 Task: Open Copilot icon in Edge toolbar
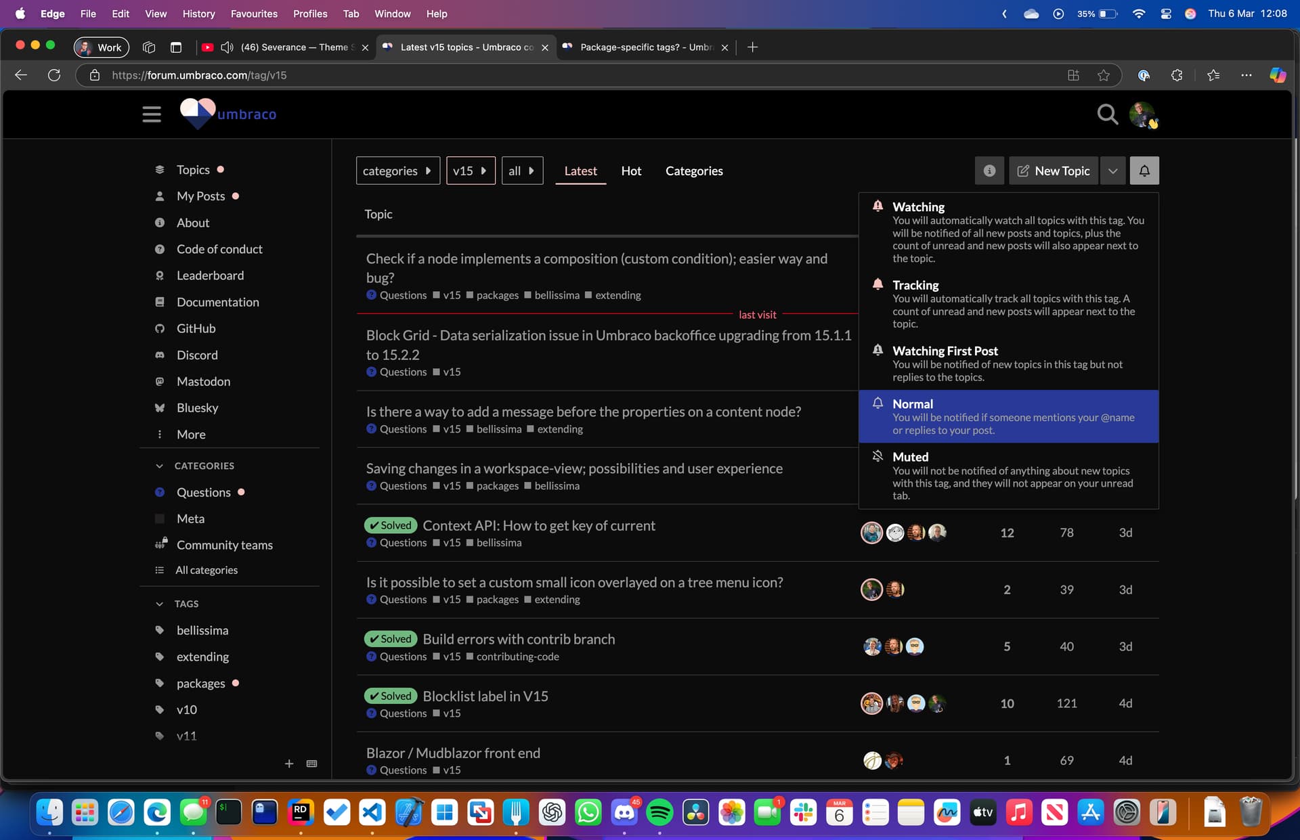pyautogui.click(x=1278, y=75)
